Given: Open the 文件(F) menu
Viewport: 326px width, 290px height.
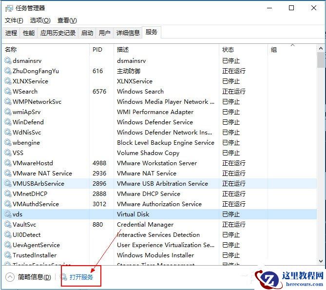Looking at the screenshot, I should click(x=14, y=20).
